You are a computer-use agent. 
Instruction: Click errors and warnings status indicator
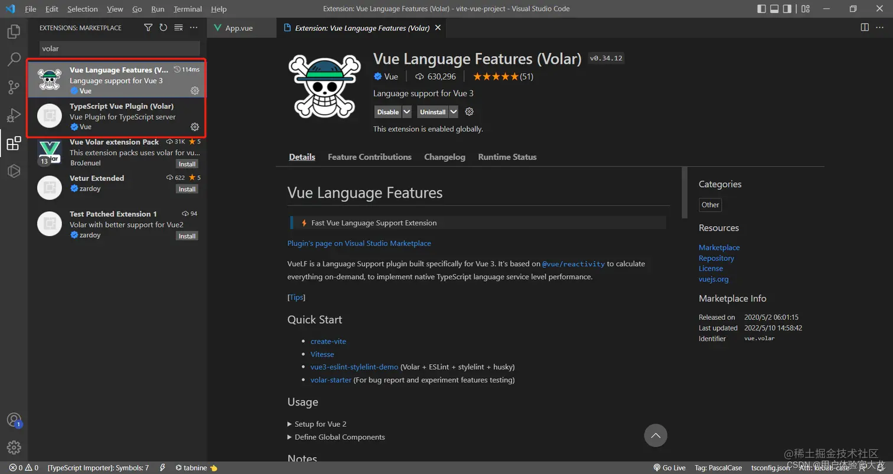[x=24, y=468]
